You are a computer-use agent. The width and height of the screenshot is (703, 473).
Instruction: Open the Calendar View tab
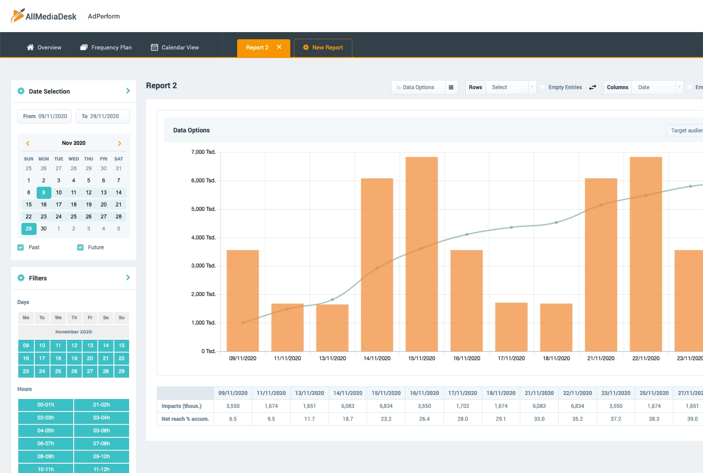(x=175, y=47)
